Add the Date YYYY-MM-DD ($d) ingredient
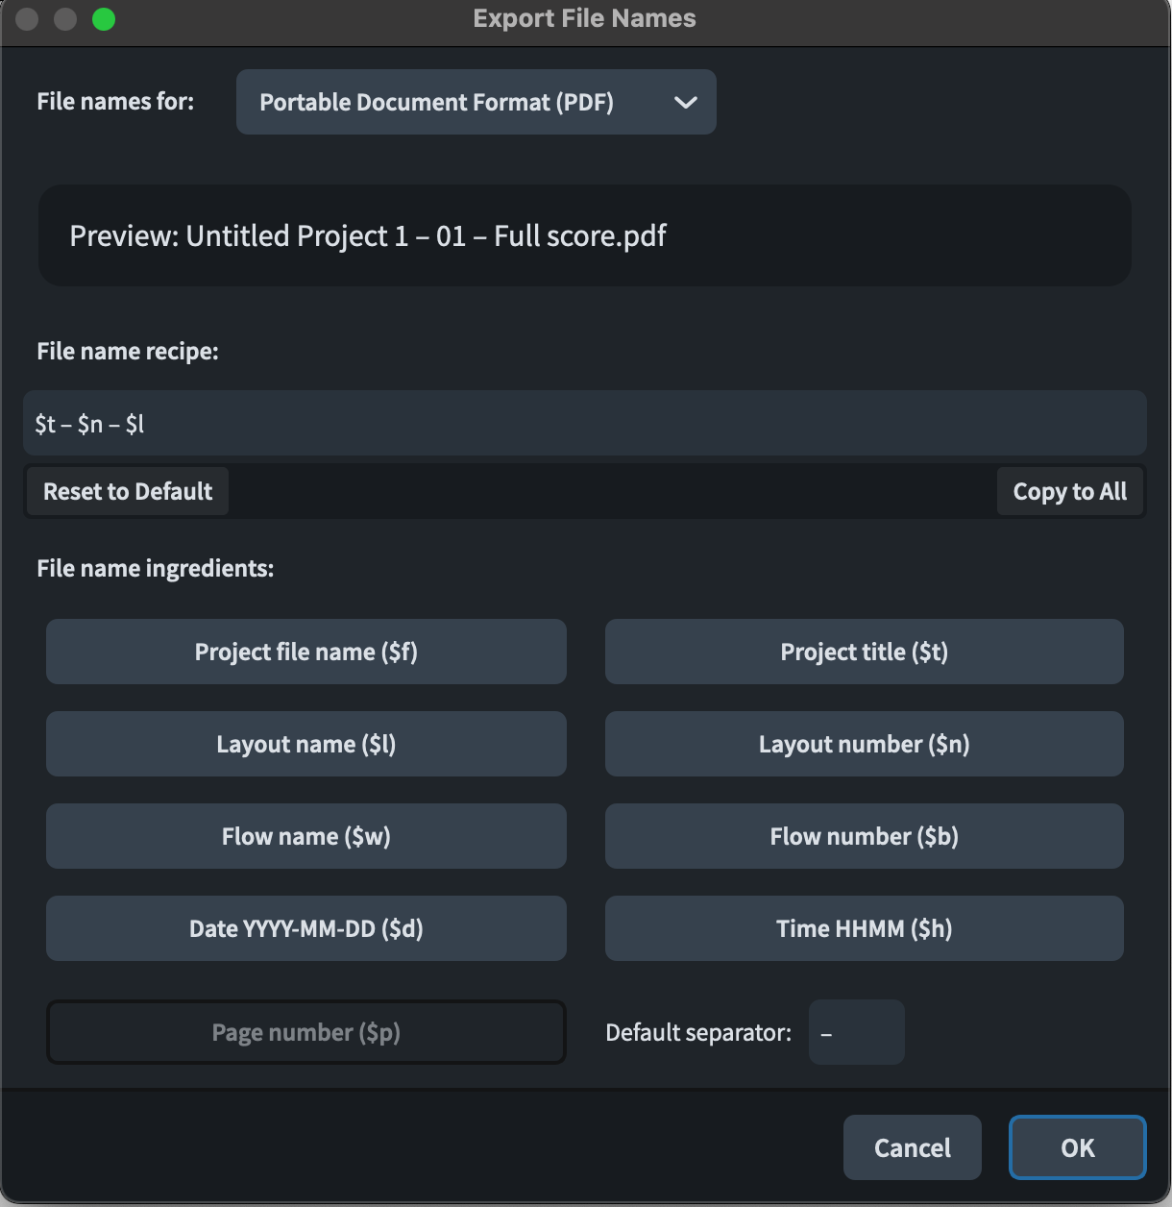The image size is (1172, 1207). (305, 928)
